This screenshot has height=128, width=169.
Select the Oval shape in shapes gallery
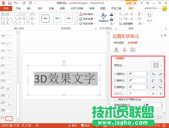(x=24, y=14)
